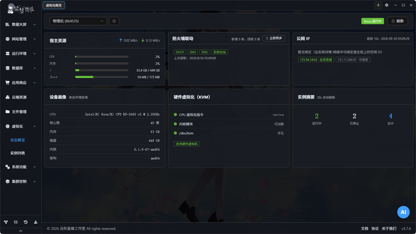Image resolution: width=416 pixels, height=234 pixels.
Task: Click the 星梦面板 logo
Action: click(x=21, y=9)
